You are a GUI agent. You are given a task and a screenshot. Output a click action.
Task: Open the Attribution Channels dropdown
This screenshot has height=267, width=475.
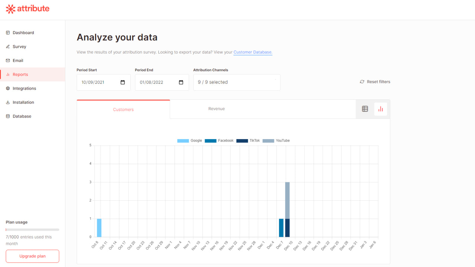pyautogui.click(x=236, y=82)
